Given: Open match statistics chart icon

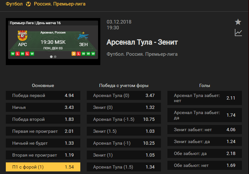Looking at the screenshot, I should point(238,33).
